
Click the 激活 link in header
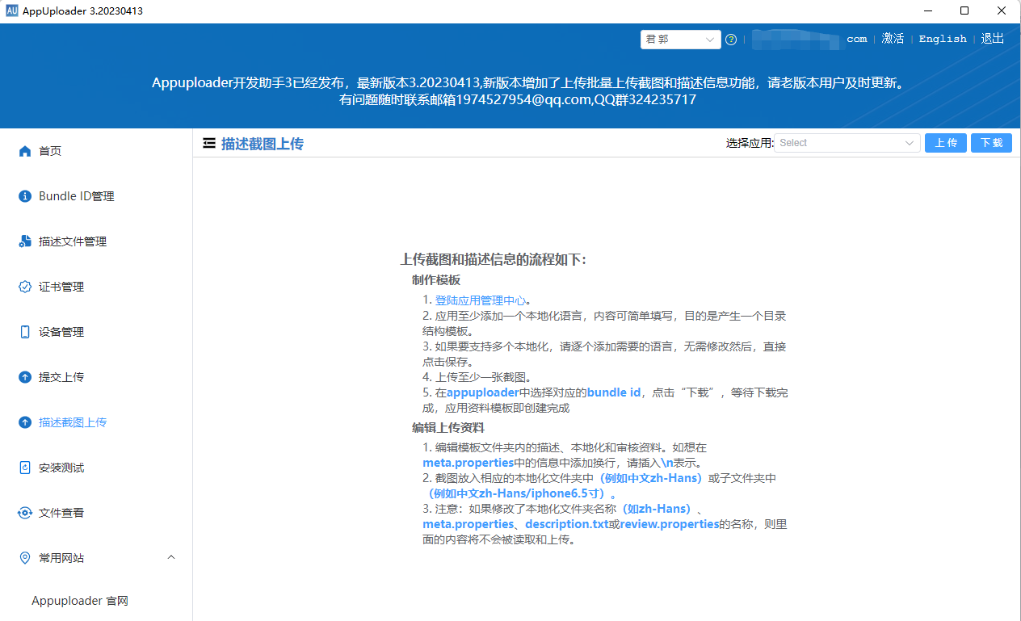tap(893, 39)
